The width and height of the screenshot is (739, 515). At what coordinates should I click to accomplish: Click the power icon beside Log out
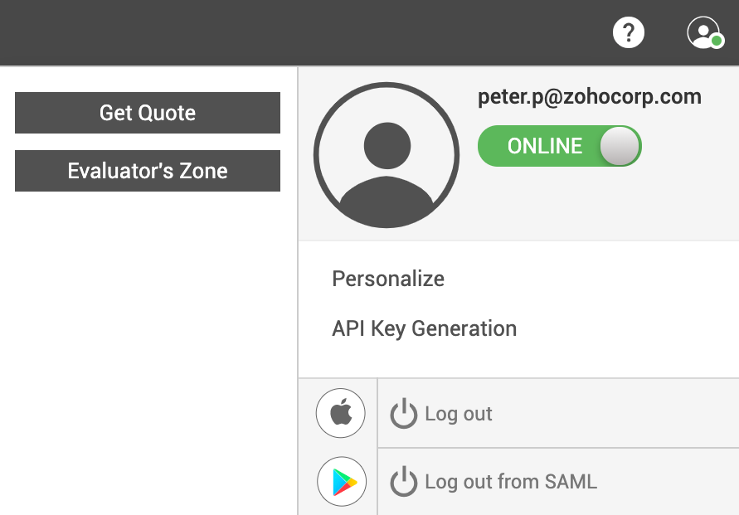[404, 414]
